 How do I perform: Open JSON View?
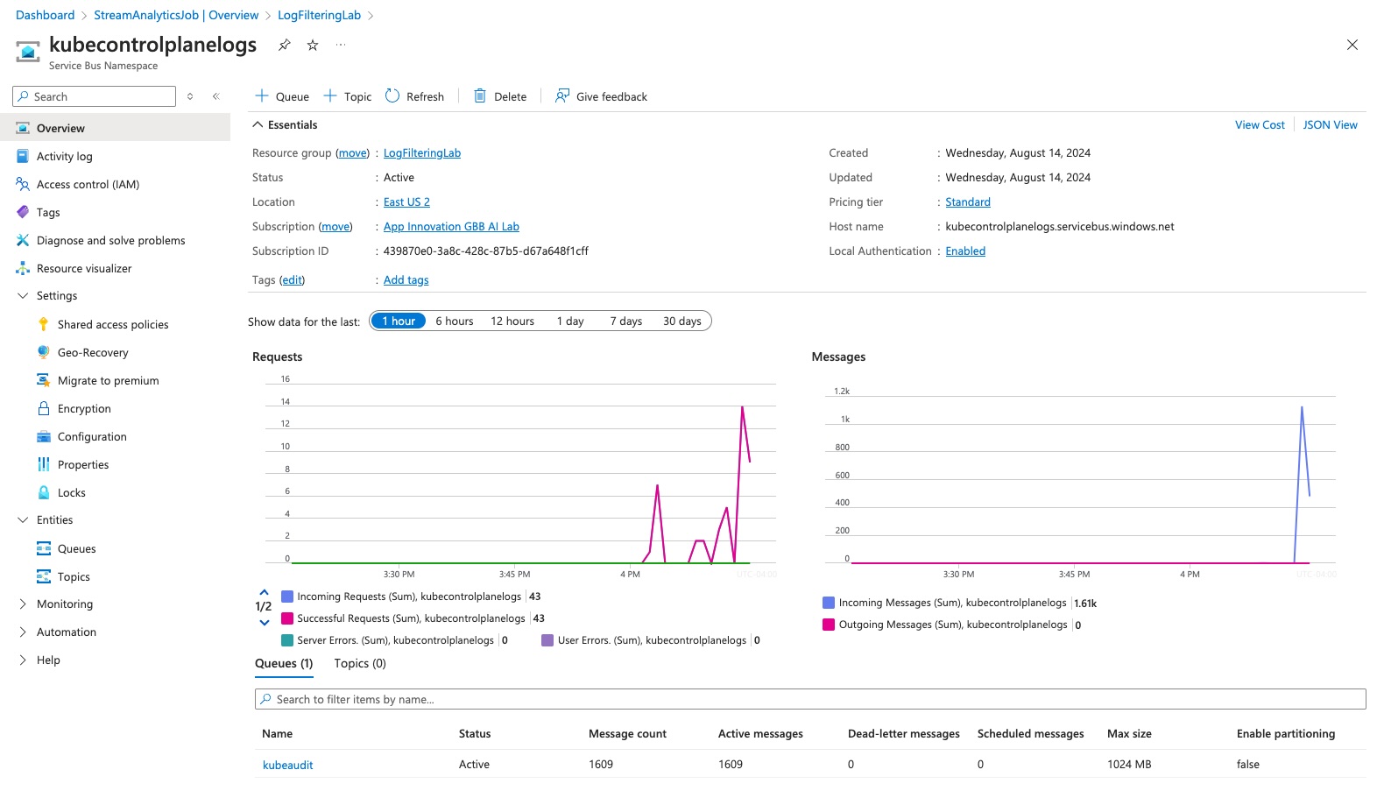coord(1330,125)
